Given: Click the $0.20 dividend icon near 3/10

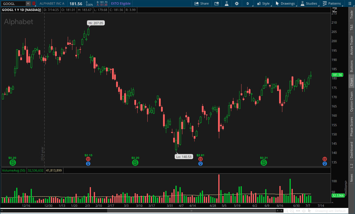Looking at the screenshot, I should click(135, 163).
